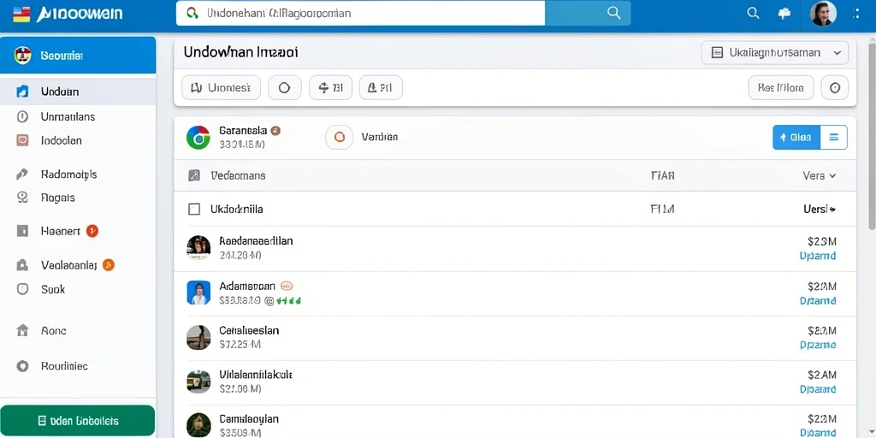Click the Unondesi filter button

(x=222, y=88)
